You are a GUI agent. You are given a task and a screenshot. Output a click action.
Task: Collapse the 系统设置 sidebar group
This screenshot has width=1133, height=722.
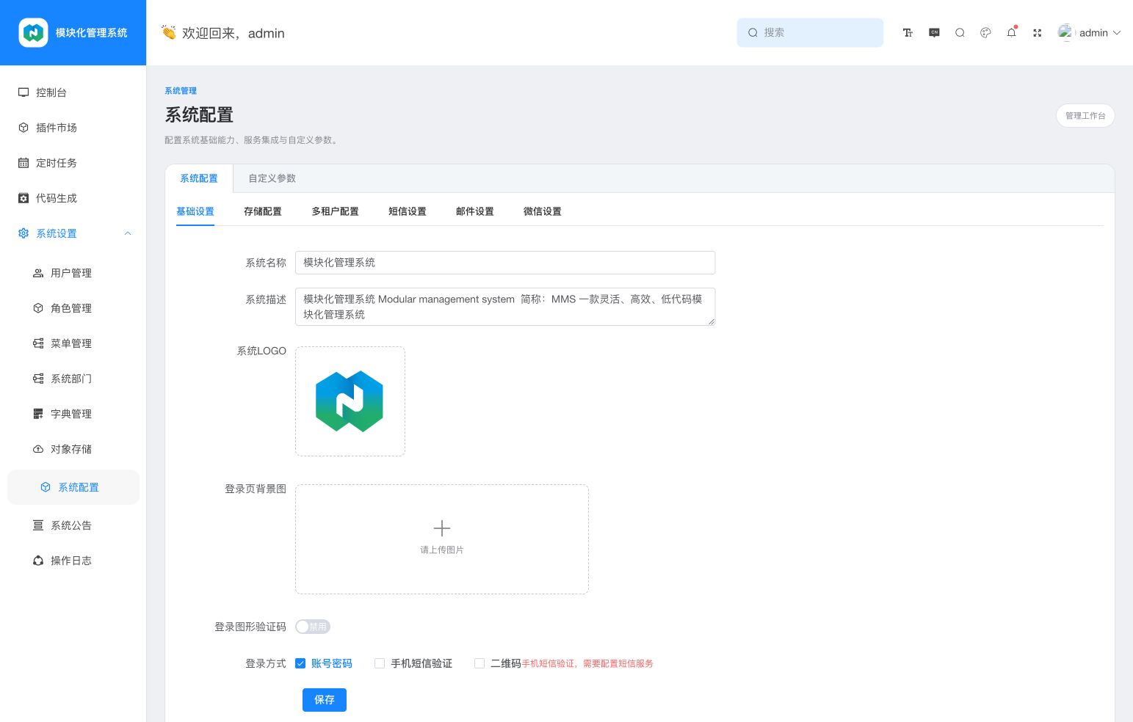73,233
